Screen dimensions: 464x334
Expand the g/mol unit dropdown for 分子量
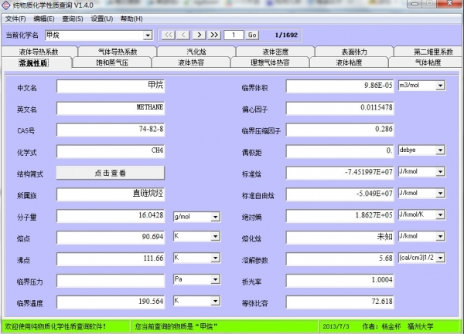(x=215, y=217)
